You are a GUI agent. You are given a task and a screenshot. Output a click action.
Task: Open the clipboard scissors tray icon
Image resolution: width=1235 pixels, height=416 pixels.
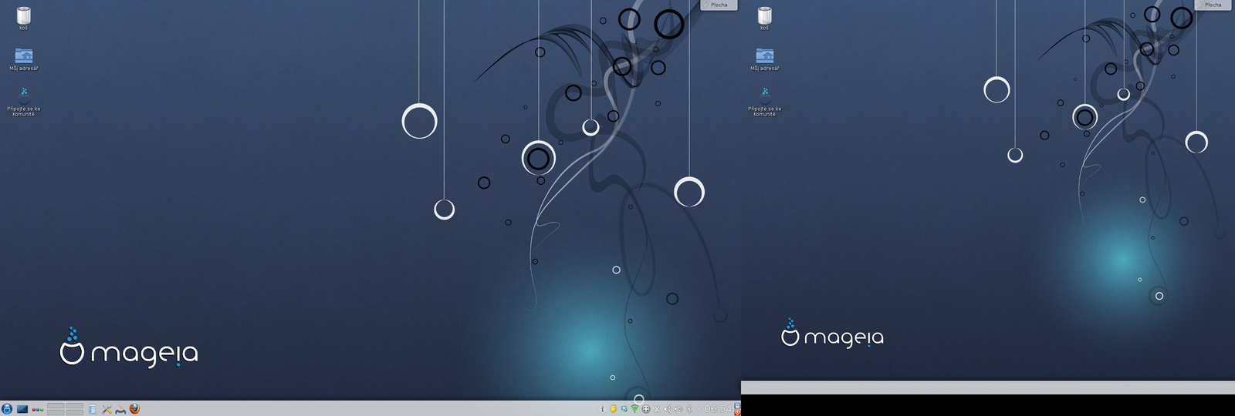pyautogui.click(x=657, y=409)
